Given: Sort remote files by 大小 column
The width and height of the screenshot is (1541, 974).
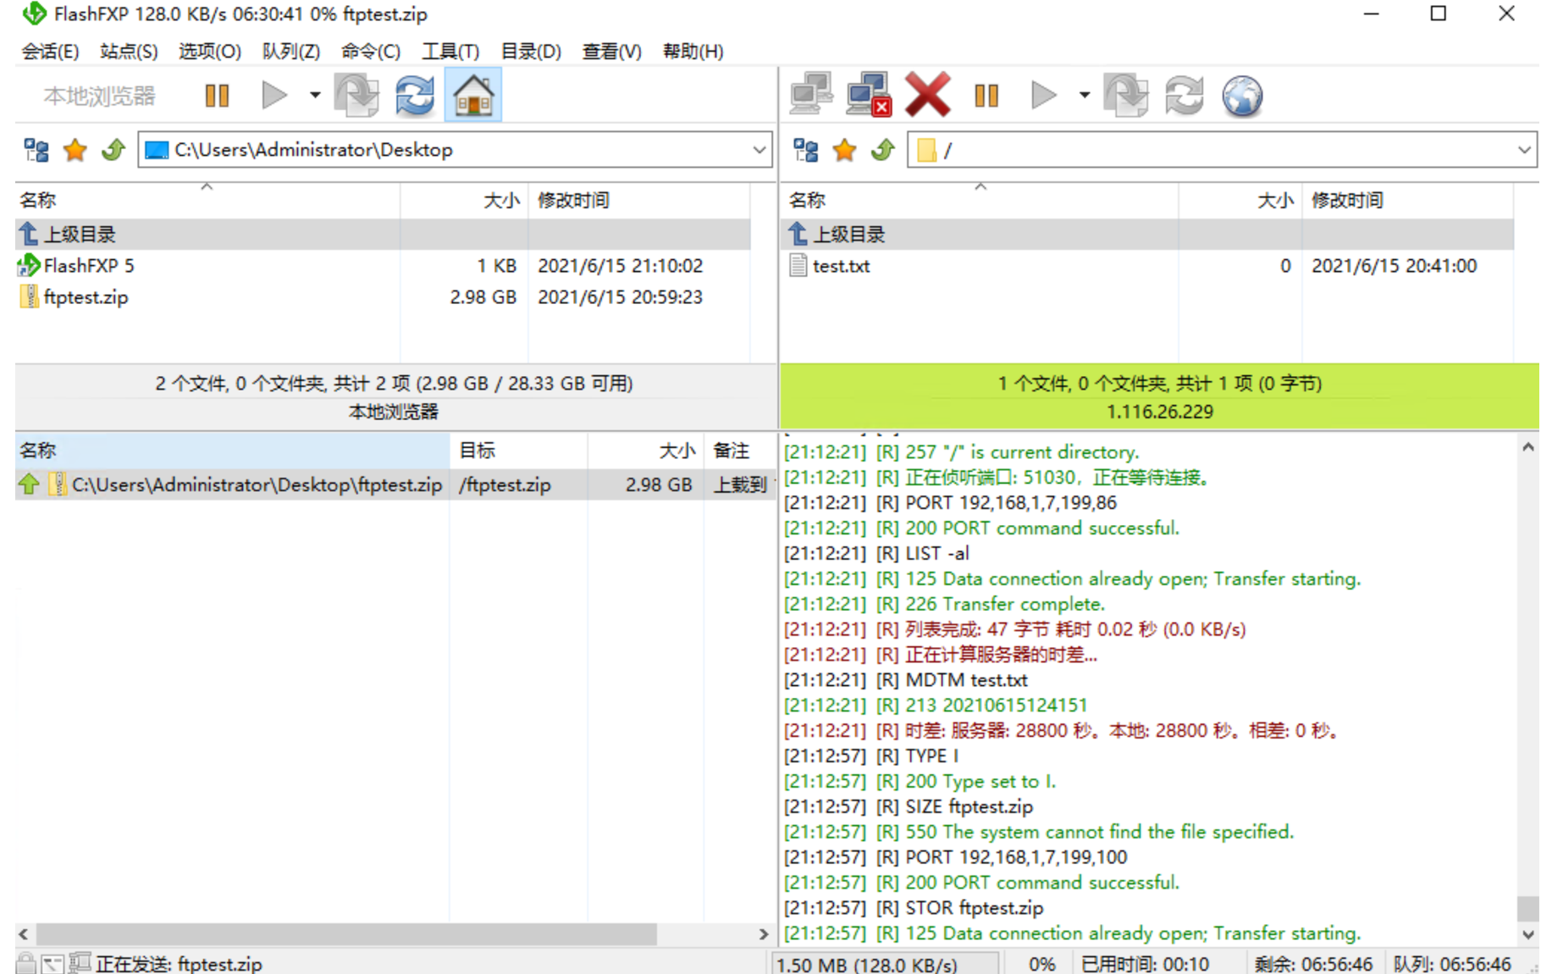Looking at the screenshot, I should click(1240, 201).
